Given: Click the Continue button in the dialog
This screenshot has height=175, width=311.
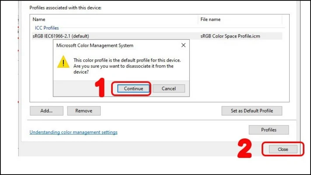Looking at the screenshot, I should (x=133, y=88).
